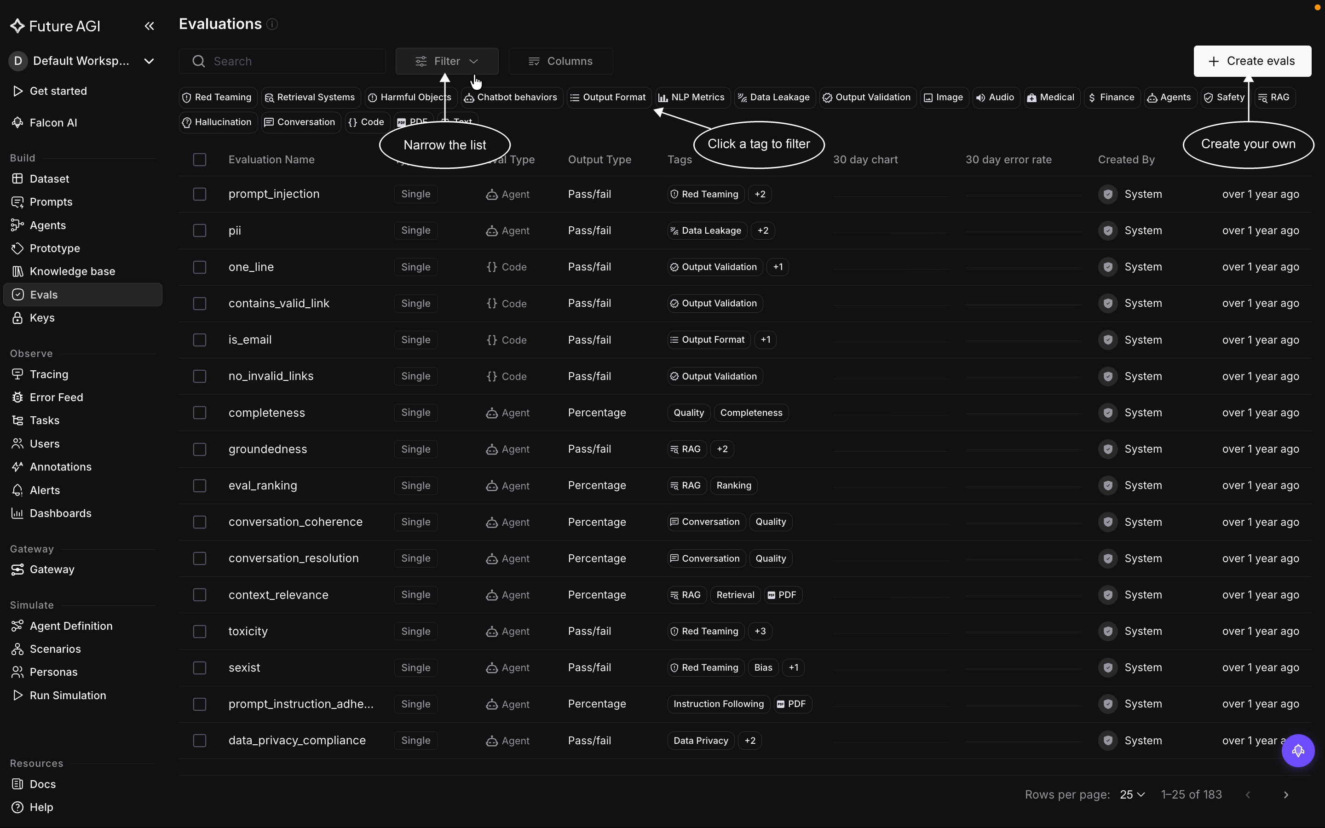The image size is (1325, 828).
Task: Click the Dataset table icon
Action: (17, 178)
